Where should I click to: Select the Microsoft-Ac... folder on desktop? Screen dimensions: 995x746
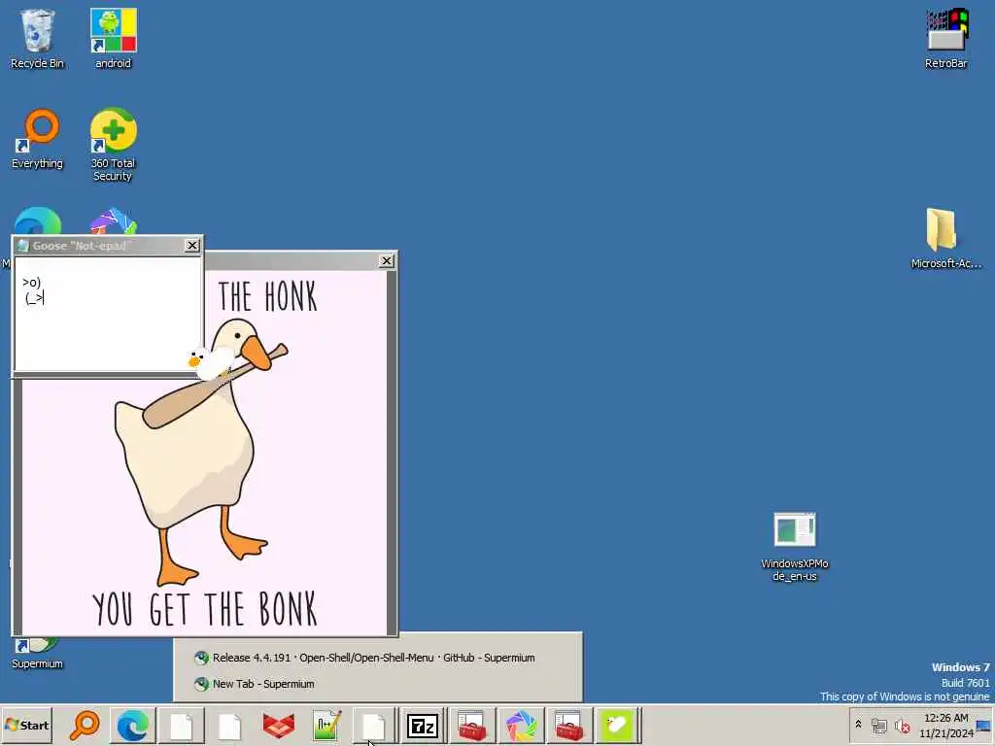946,239
